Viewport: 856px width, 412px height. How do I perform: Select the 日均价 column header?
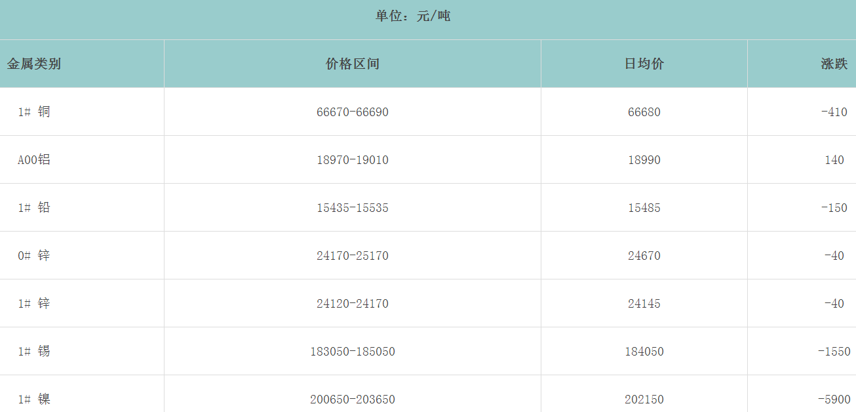pos(644,64)
